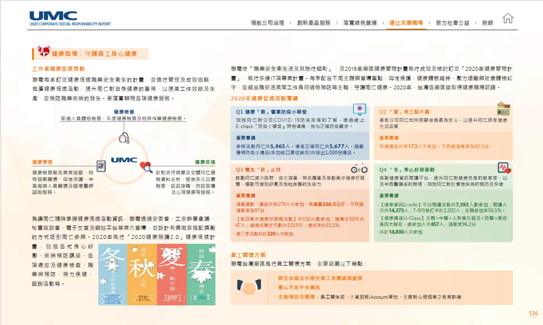This screenshot has width=543, height=325.
Task: Click the central UMC circle diagram logo
Action: 124,160
